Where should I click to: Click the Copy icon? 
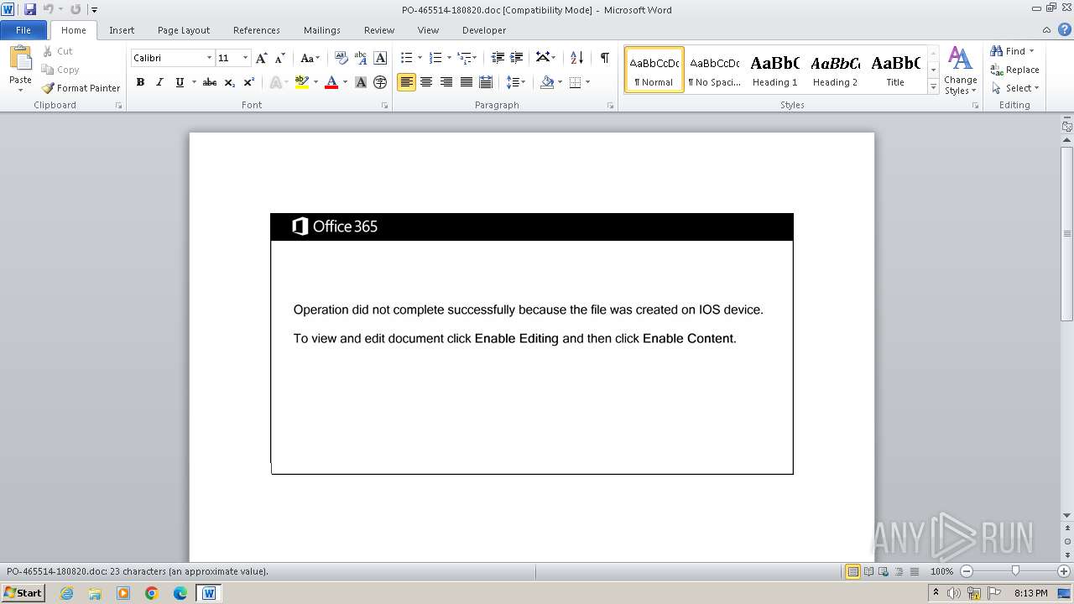49,70
